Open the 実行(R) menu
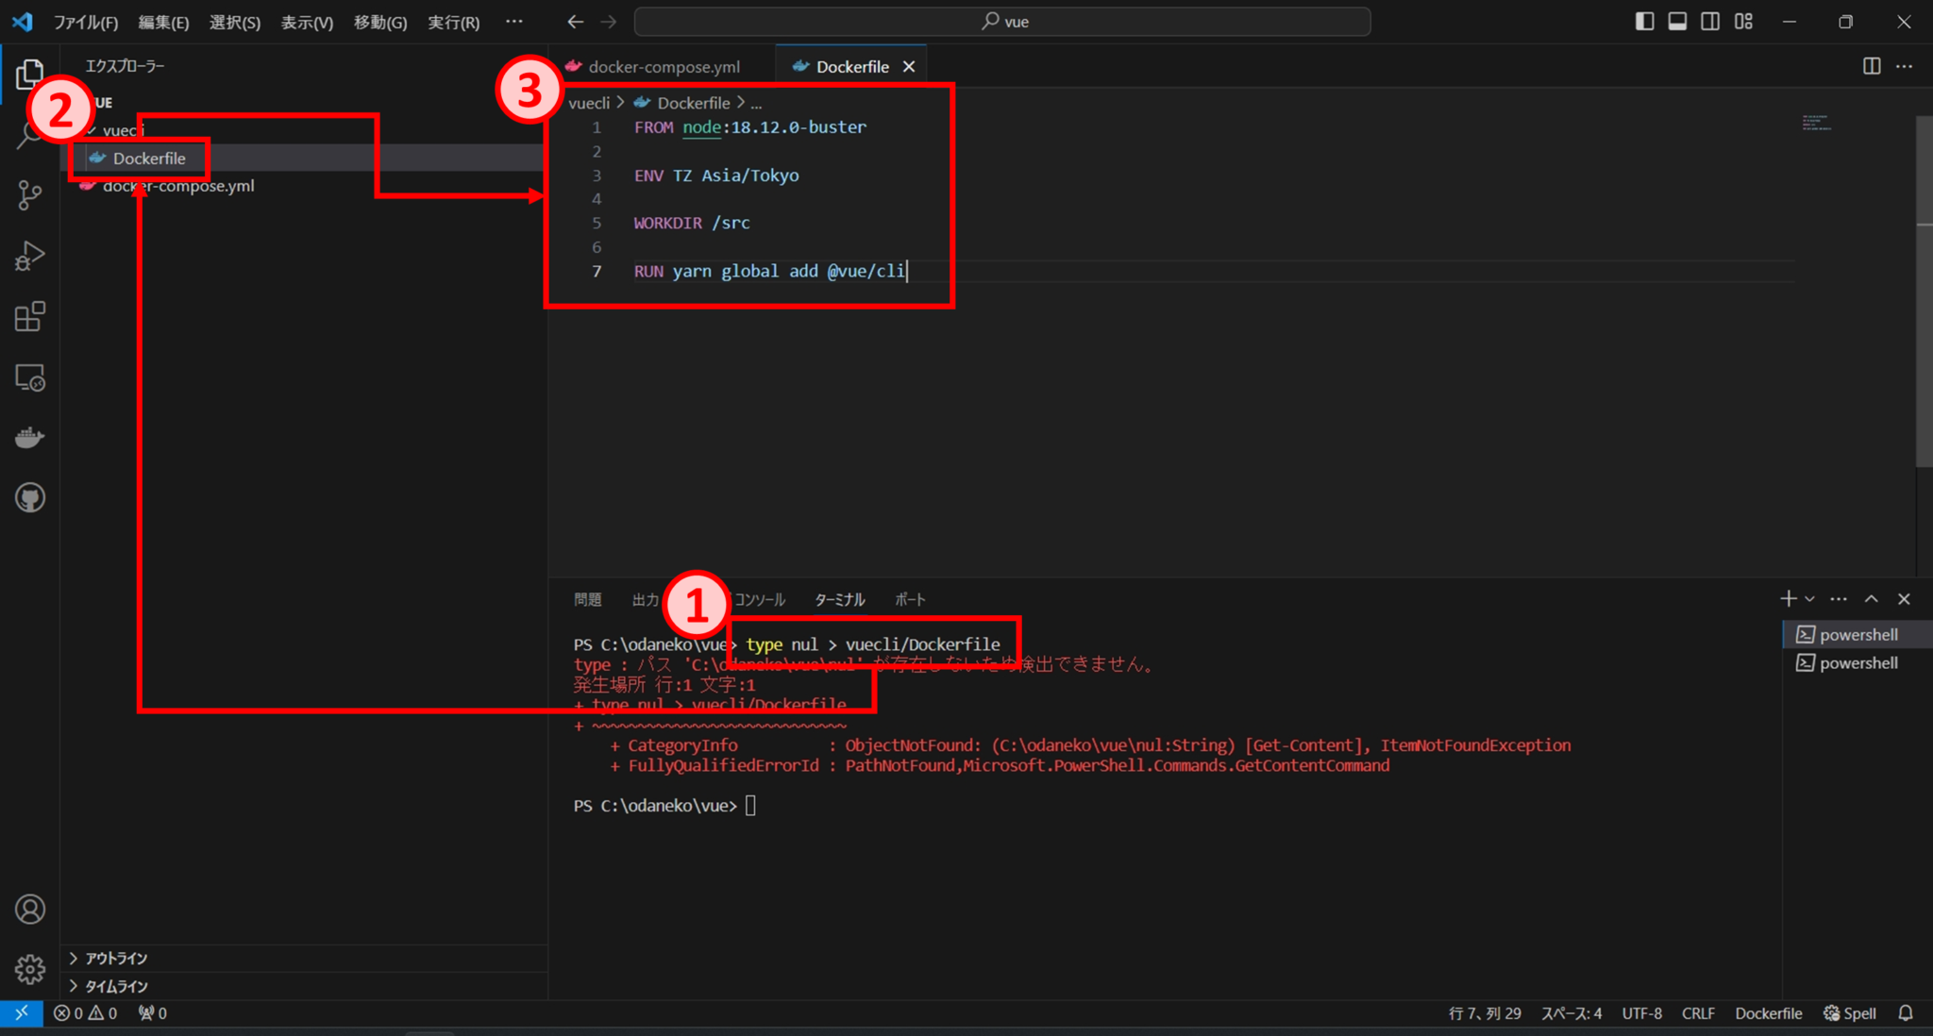This screenshot has height=1036, width=1933. pyautogui.click(x=453, y=22)
